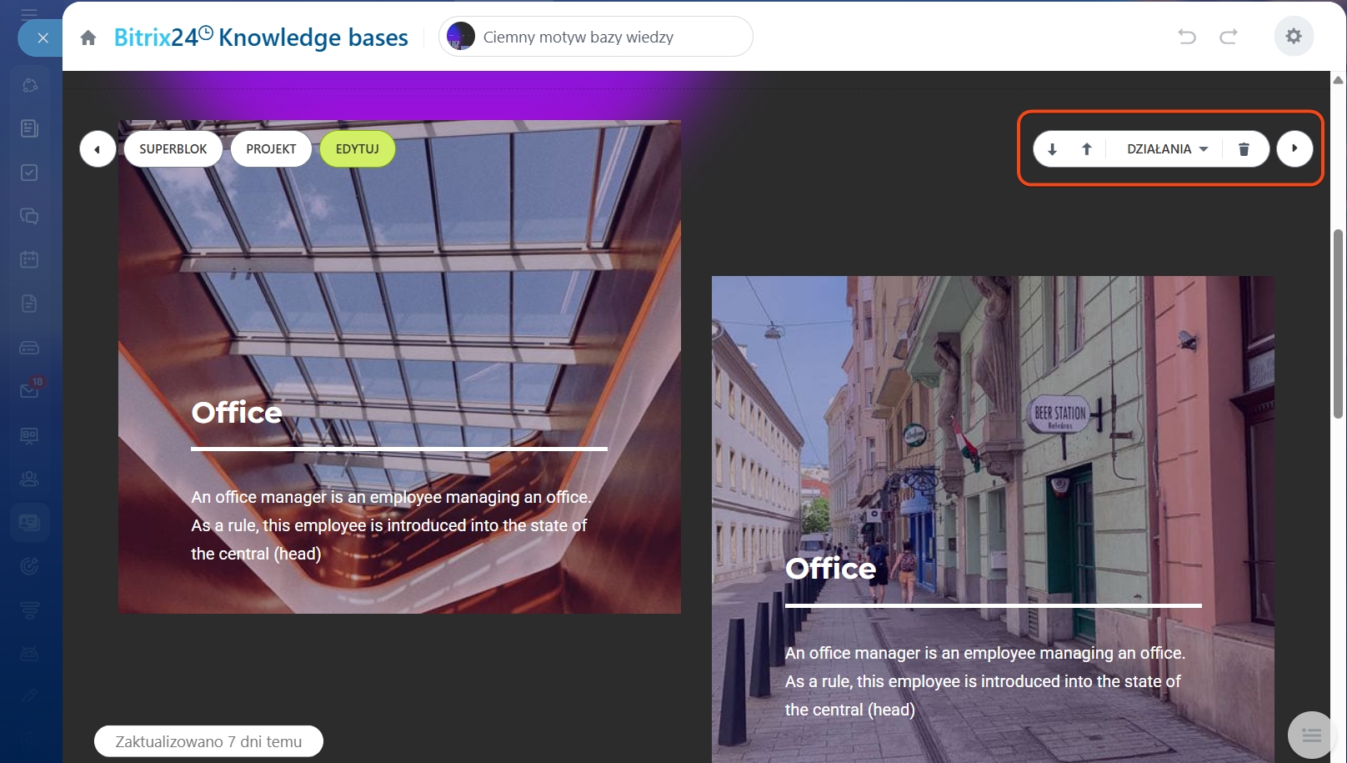Open the PROJEKT design options
The height and width of the screenshot is (763, 1347).
pyautogui.click(x=271, y=149)
